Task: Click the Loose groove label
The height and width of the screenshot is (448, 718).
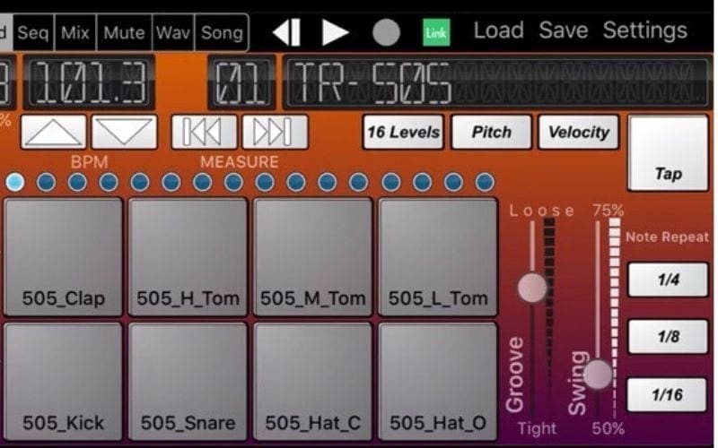Action: pyautogui.click(x=542, y=211)
